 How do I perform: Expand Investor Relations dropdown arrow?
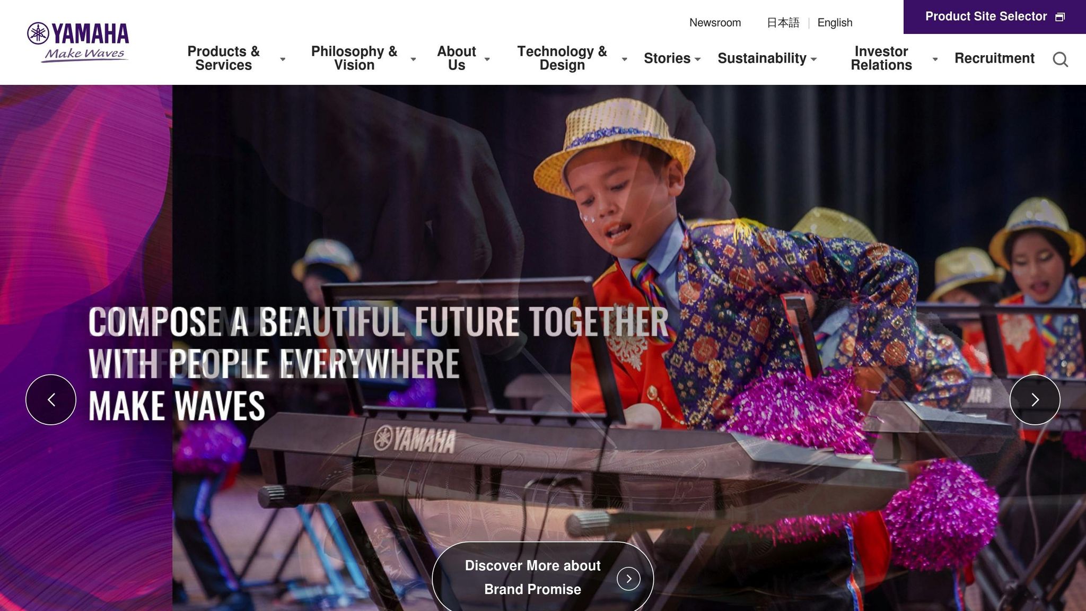tap(935, 59)
